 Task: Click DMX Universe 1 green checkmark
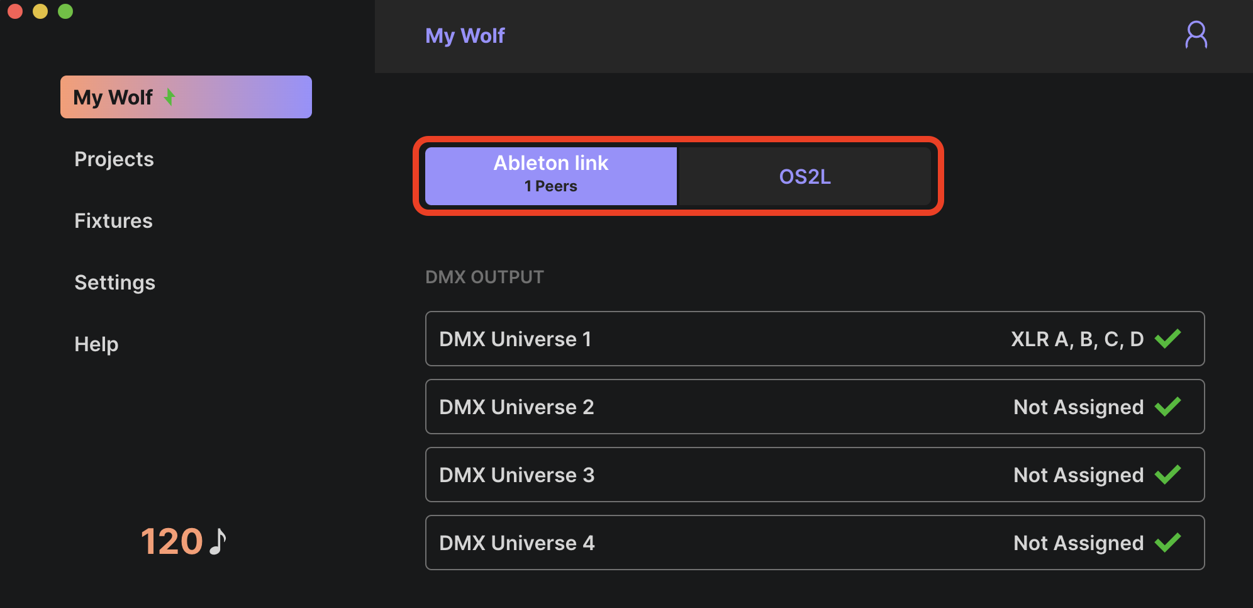point(1168,339)
